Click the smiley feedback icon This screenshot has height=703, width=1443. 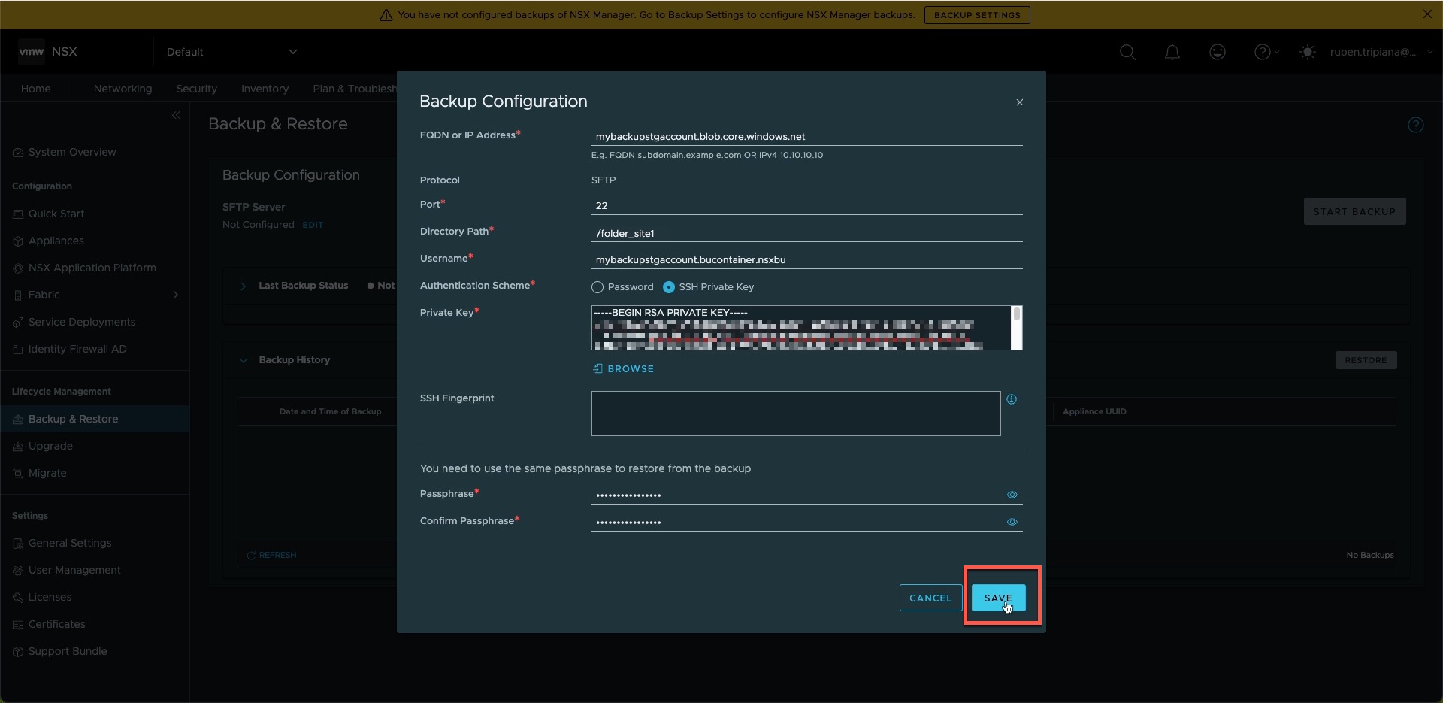(1218, 52)
